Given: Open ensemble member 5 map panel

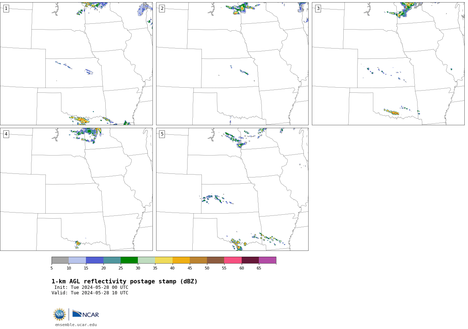Looking at the screenshot, I should [x=232, y=189].
